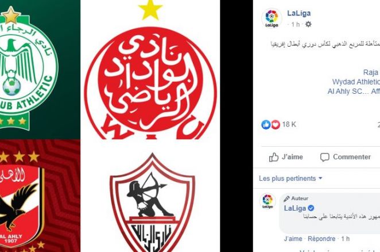Open LaLiga commenter name link

(295, 208)
